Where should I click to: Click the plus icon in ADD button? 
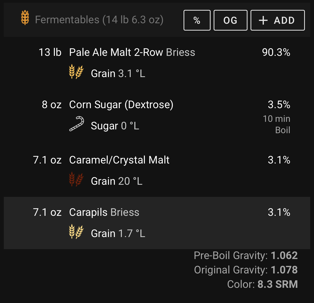pos(263,20)
